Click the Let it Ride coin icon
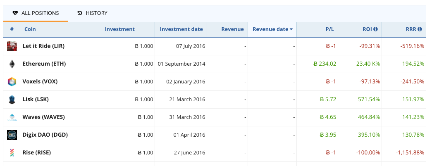This screenshot has width=432, height=166. tap(12, 46)
